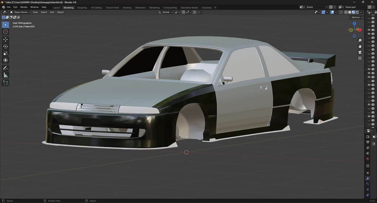The height and width of the screenshot is (203, 377).
Task: Enable the snapping magnet toggle
Action: (x=183, y=12)
